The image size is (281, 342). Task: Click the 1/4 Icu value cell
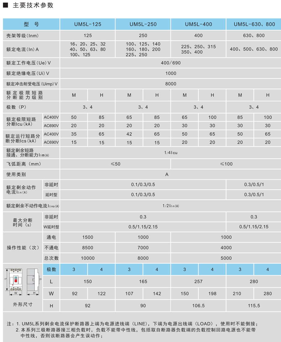click(x=170, y=152)
